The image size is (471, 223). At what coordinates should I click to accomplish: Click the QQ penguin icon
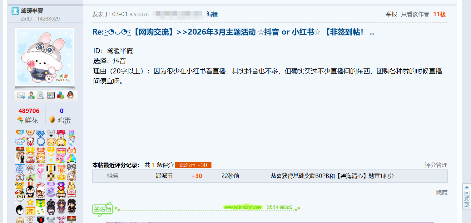pyautogui.click(x=70, y=95)
